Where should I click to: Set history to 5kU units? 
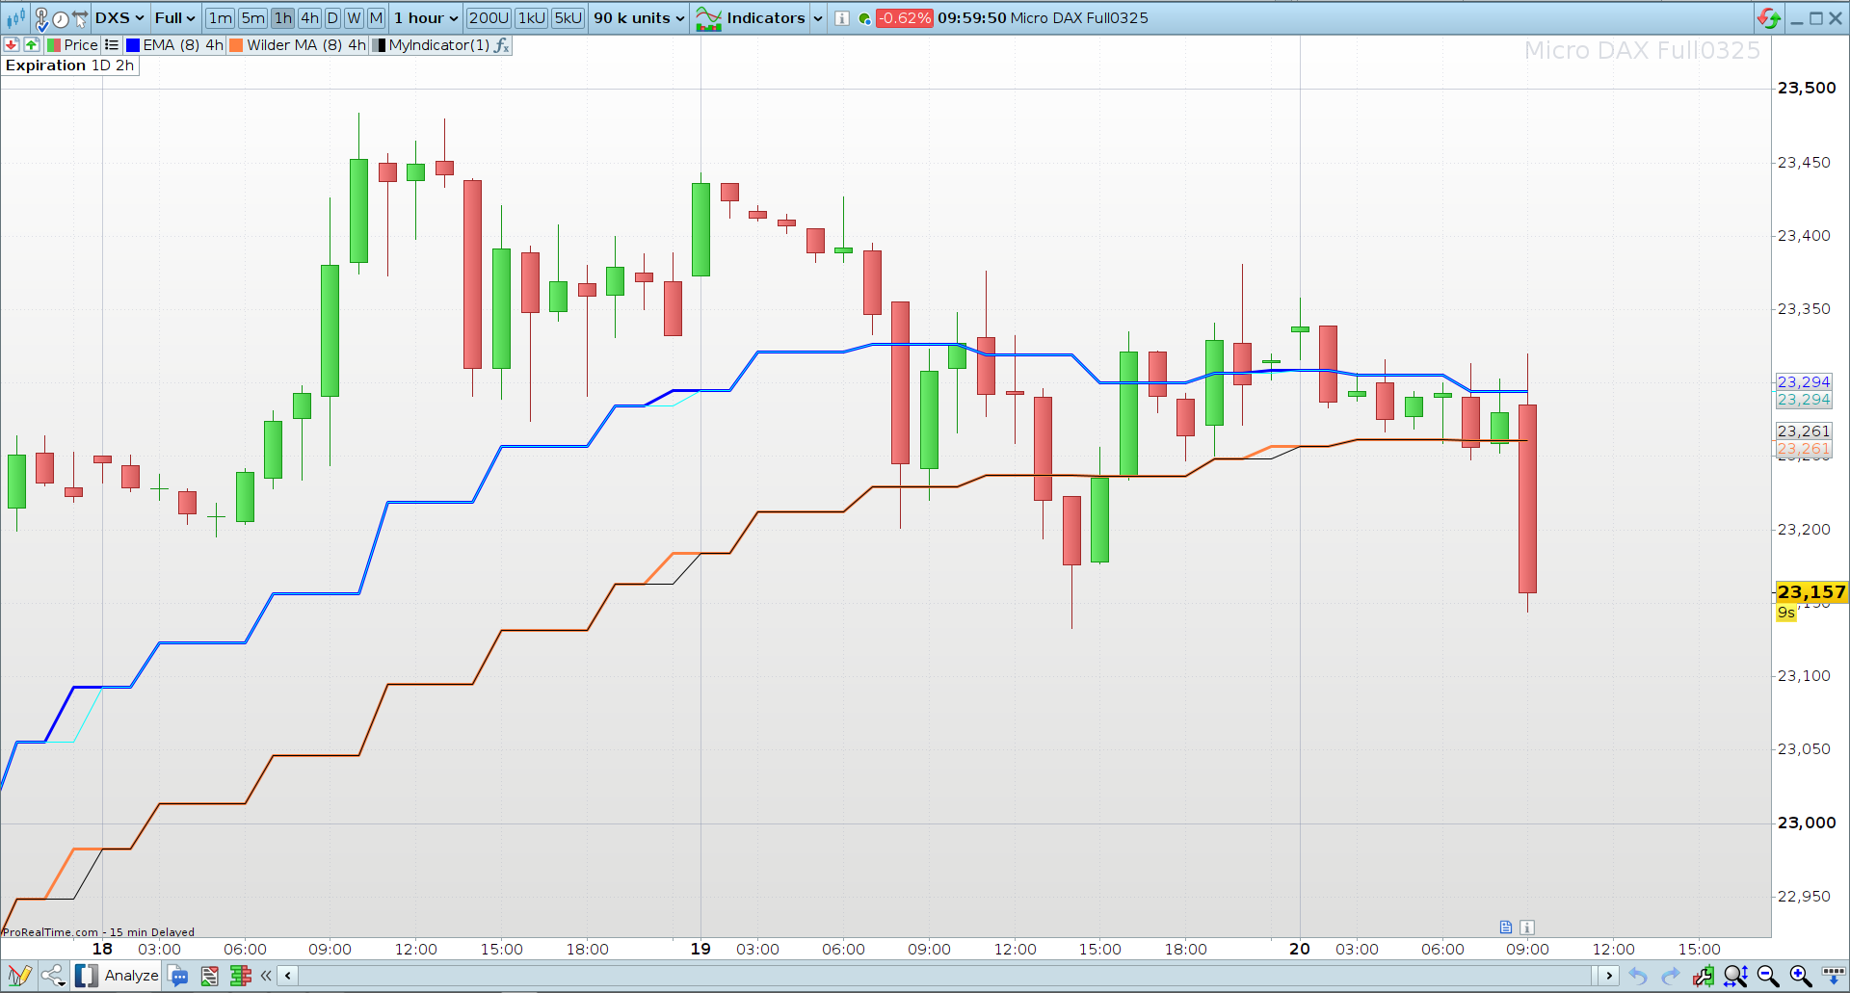pos(568,18)
